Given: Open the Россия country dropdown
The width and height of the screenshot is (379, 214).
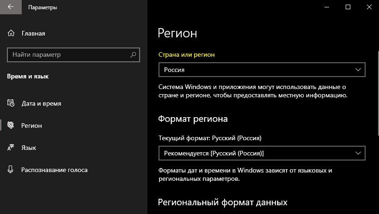Looking at the screenshot, I should (262, 70).
